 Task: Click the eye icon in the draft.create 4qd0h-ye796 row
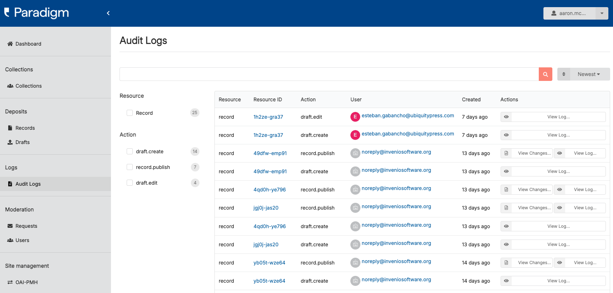tap(506, 226)
